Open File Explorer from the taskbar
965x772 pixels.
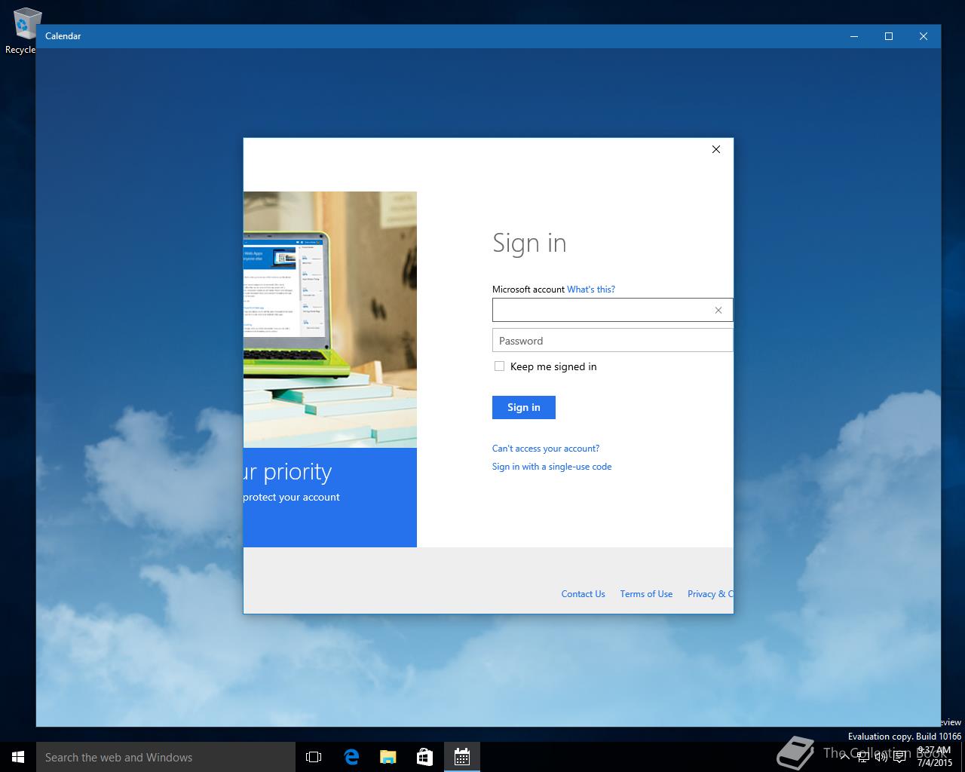(x=388, y=757)
